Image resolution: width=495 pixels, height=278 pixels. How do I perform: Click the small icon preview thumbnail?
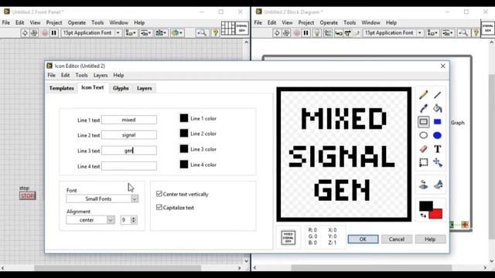pyautogui.click(x=288, y=237)
